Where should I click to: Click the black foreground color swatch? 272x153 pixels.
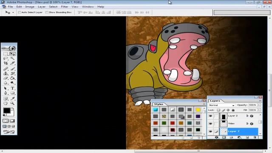[7, 110]
